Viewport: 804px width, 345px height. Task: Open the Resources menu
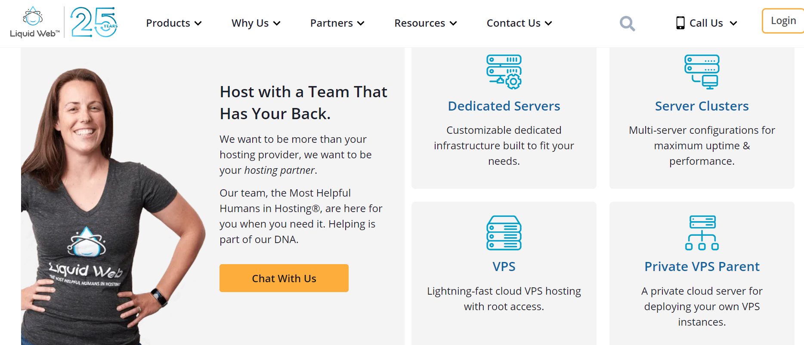[426, 23]
